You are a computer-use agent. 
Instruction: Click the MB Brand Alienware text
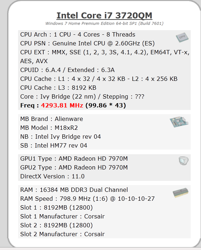point(51,119)
